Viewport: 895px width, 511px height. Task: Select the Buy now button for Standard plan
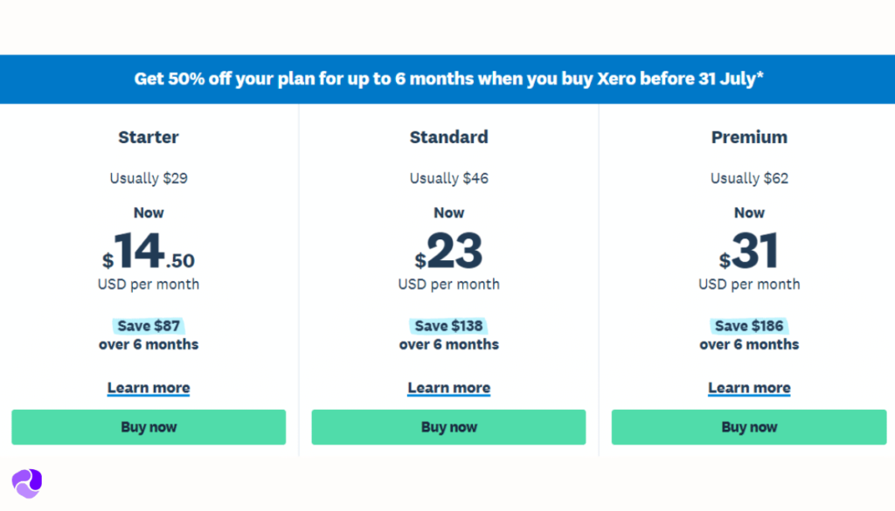point(448,427)
